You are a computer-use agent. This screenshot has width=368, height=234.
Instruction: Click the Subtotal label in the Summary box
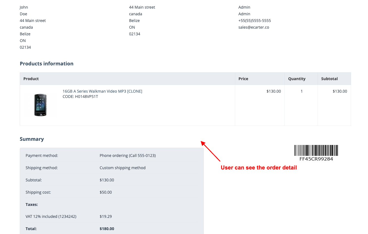(x=34, y=180)
